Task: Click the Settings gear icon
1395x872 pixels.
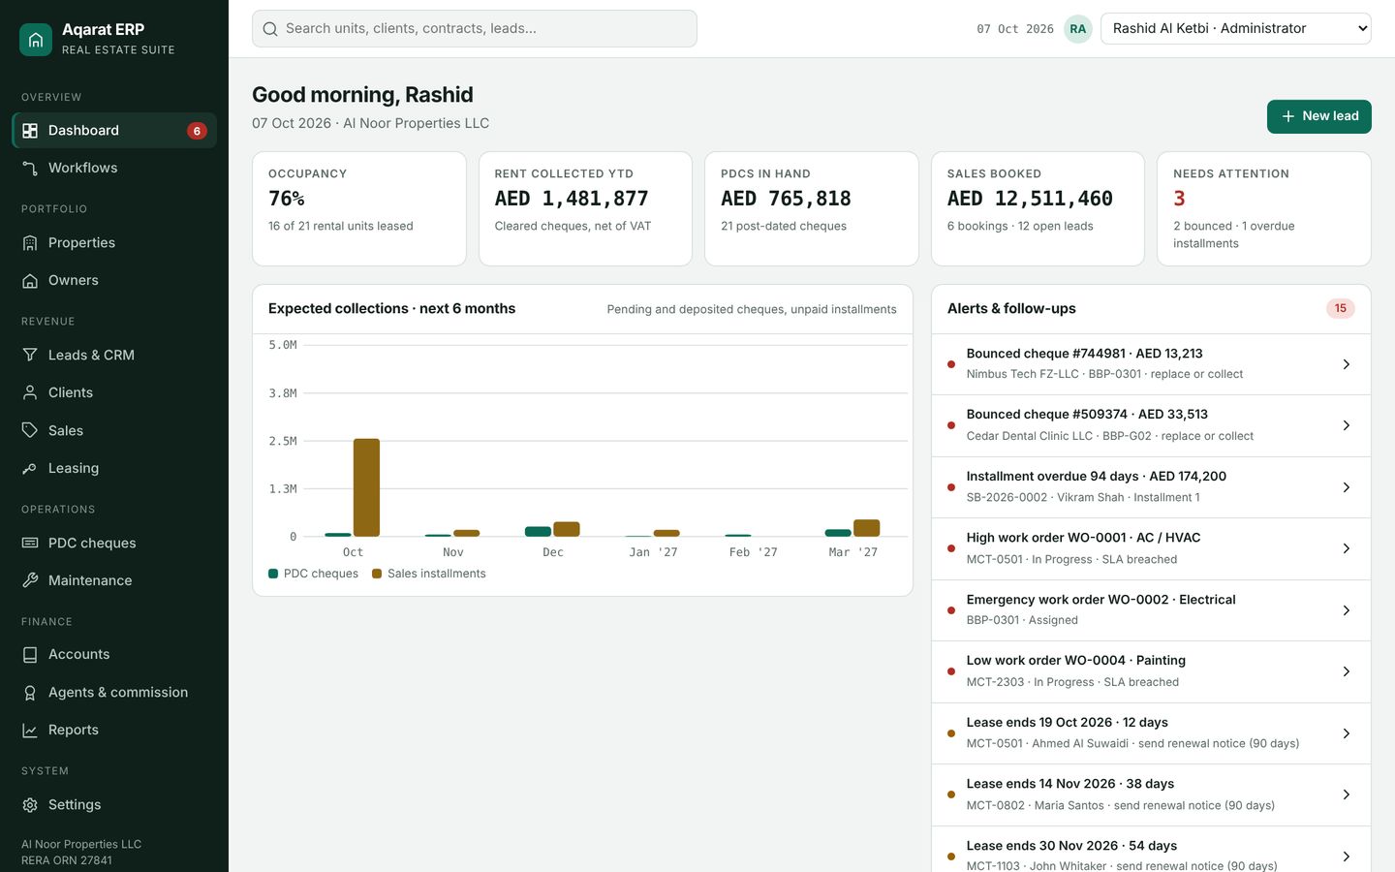Action: coord(30,805)
